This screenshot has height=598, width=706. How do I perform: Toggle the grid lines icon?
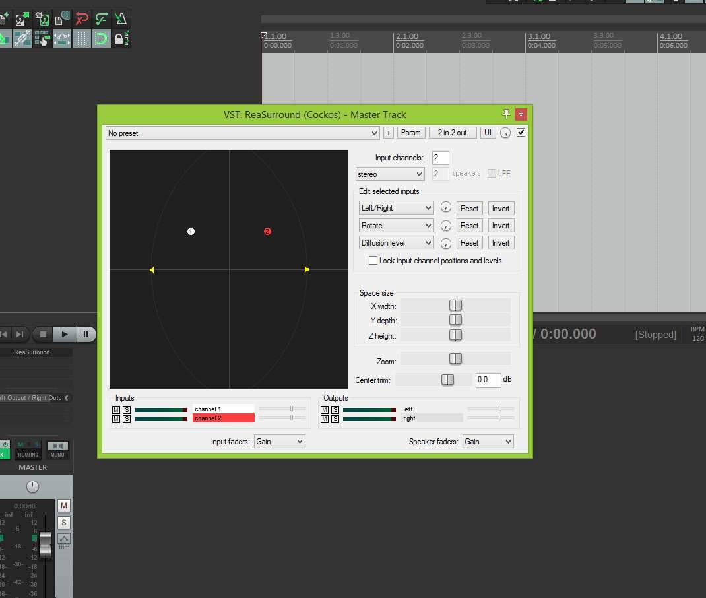click(81, 38)
